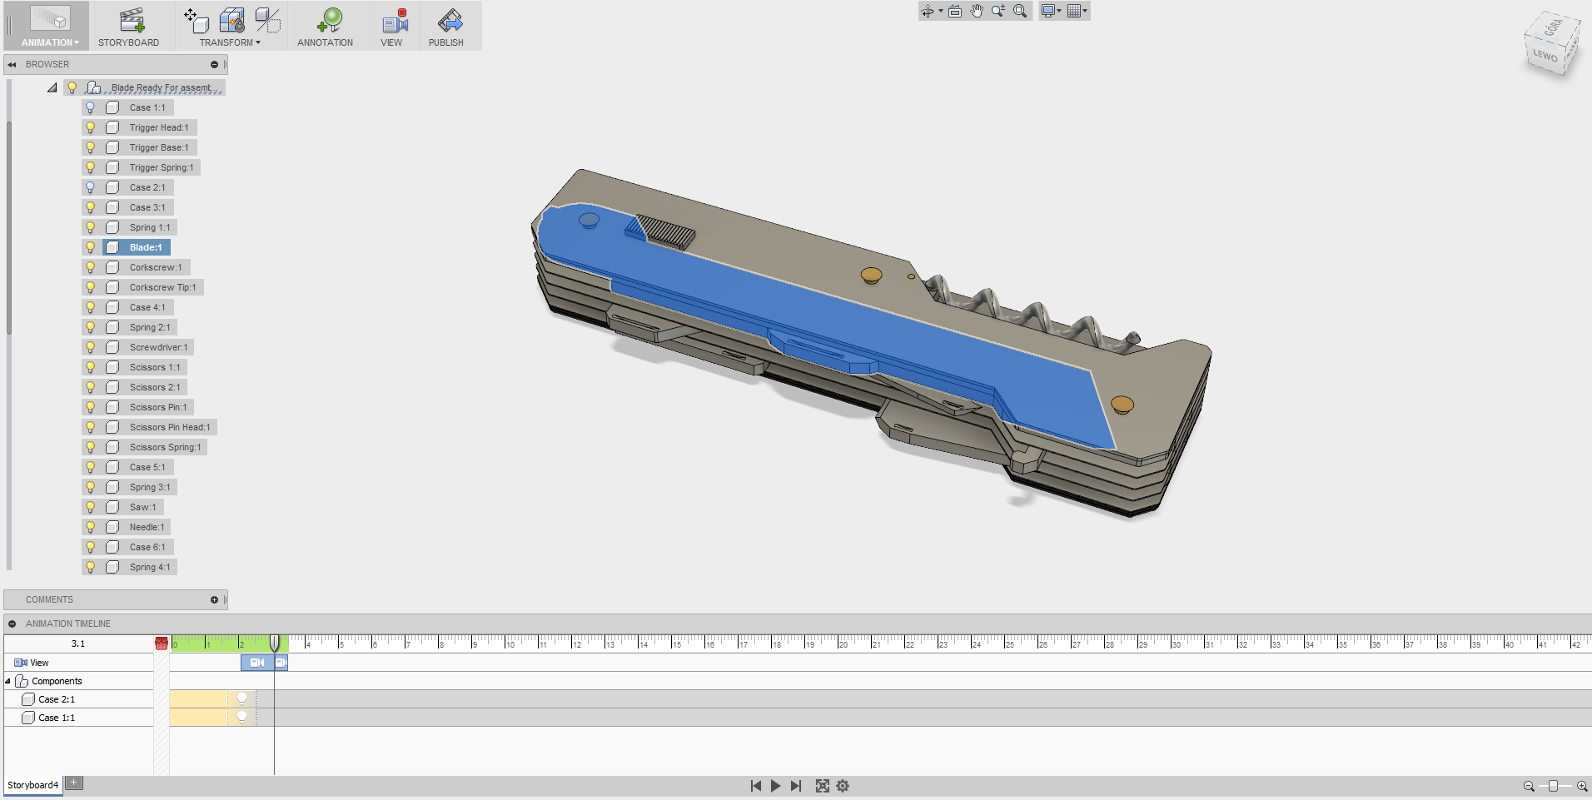This screenshot has width=1592, height=800.
Task: Select the Orbit navigation tool
Action: pyautogui.click(x=927, y=11)
